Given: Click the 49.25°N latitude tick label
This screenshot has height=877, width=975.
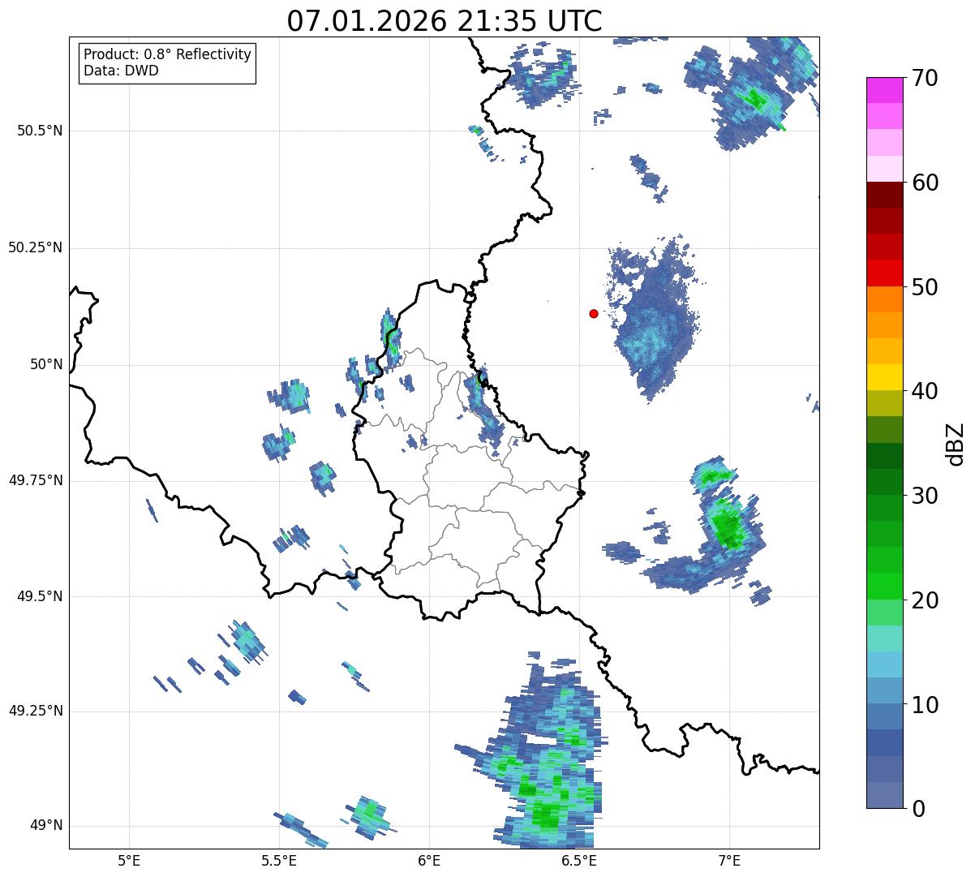Looking at the screenshot, I should point(36,711).
